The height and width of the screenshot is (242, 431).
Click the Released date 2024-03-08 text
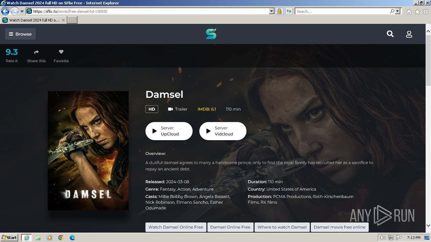coord(177,182)
